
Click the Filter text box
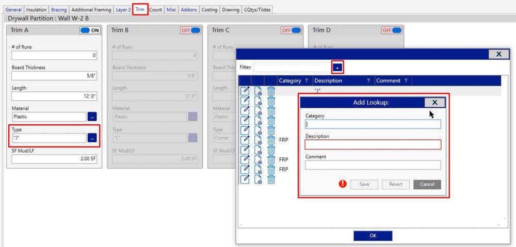pyautogui.click(x=292, y=68)
